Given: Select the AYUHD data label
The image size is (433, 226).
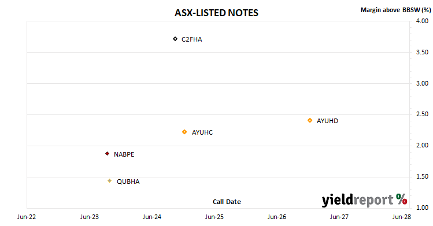Looking at the screenshot, I should pos(327,121).
